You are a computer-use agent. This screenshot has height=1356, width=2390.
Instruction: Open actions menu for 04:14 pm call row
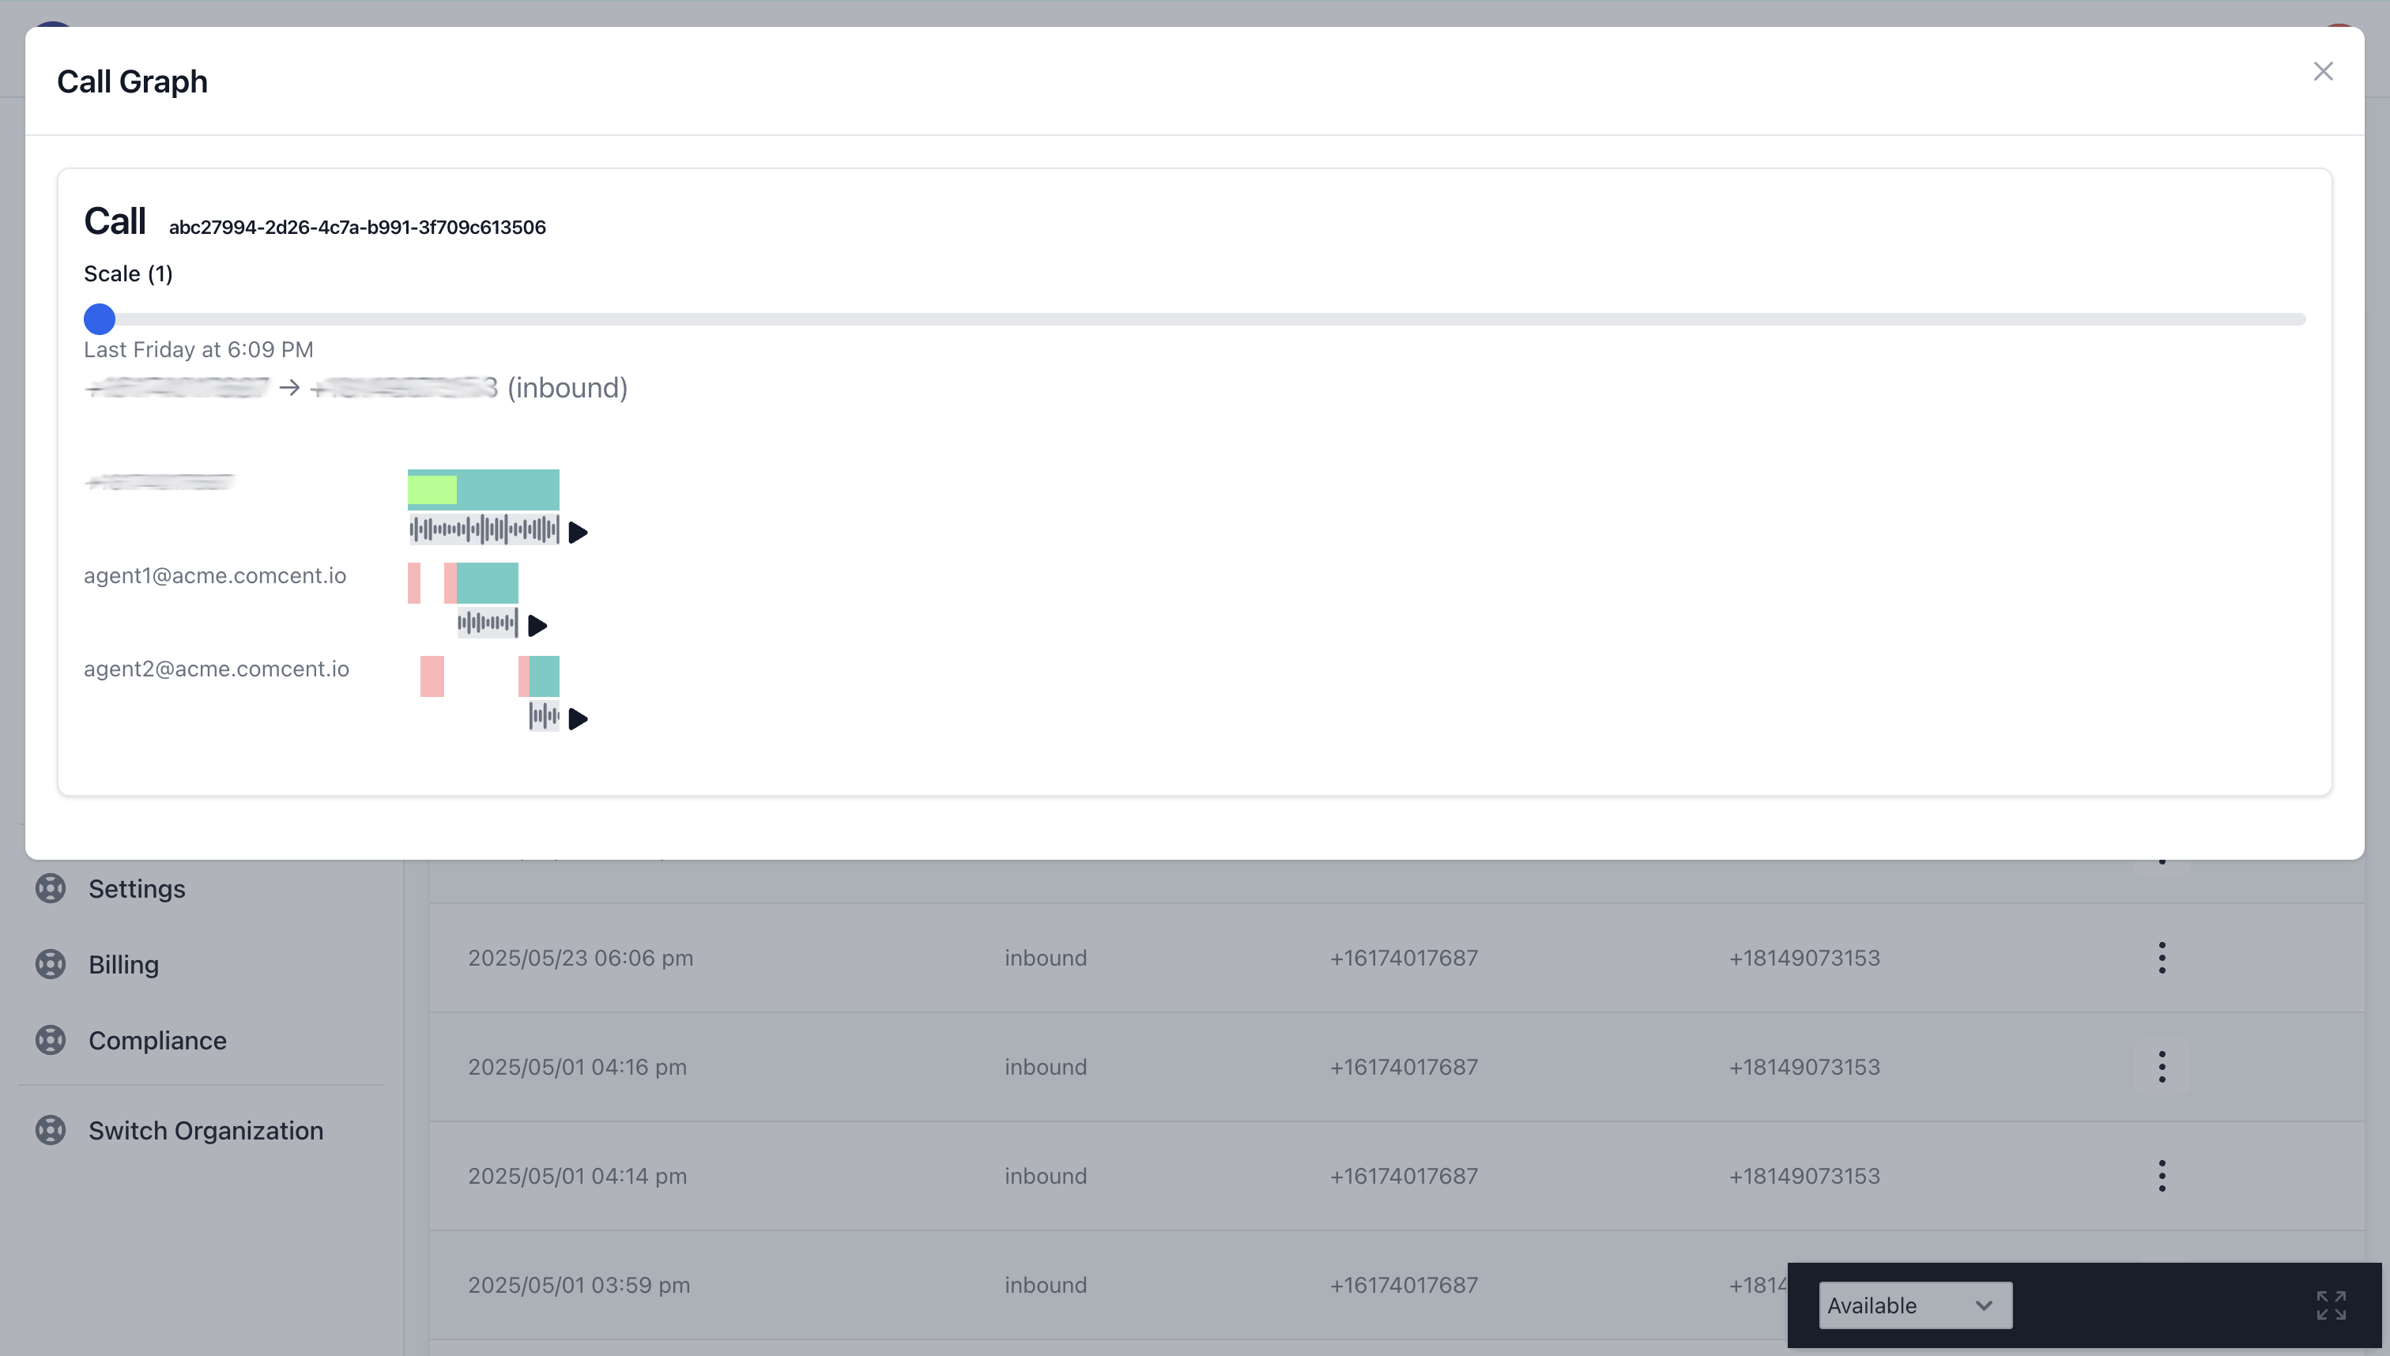[2162, 1177]
